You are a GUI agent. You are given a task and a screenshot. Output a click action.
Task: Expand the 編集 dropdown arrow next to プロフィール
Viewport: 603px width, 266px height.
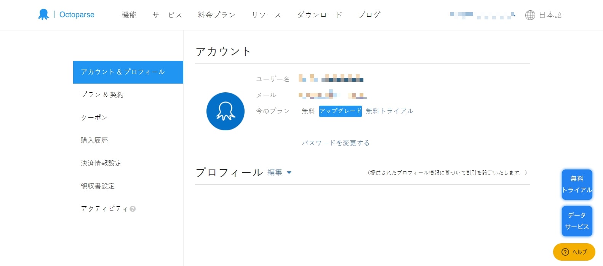289,173
